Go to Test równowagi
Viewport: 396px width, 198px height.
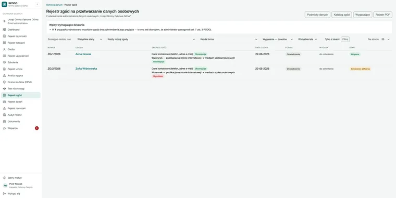pos(21,89)
